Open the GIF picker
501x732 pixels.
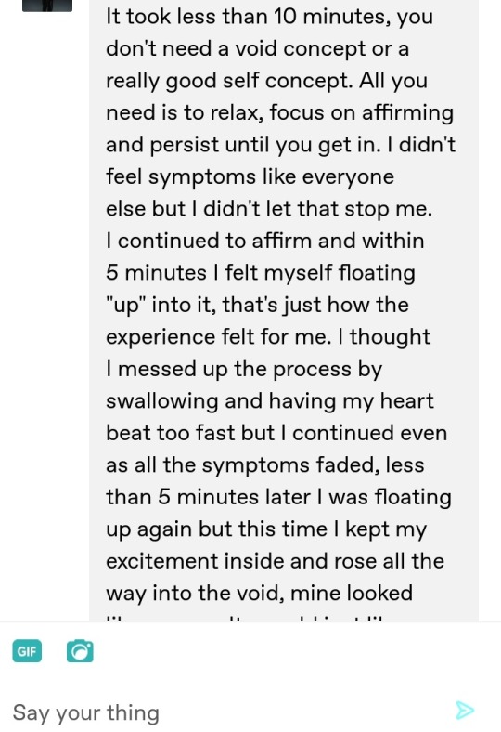[27, 651]
